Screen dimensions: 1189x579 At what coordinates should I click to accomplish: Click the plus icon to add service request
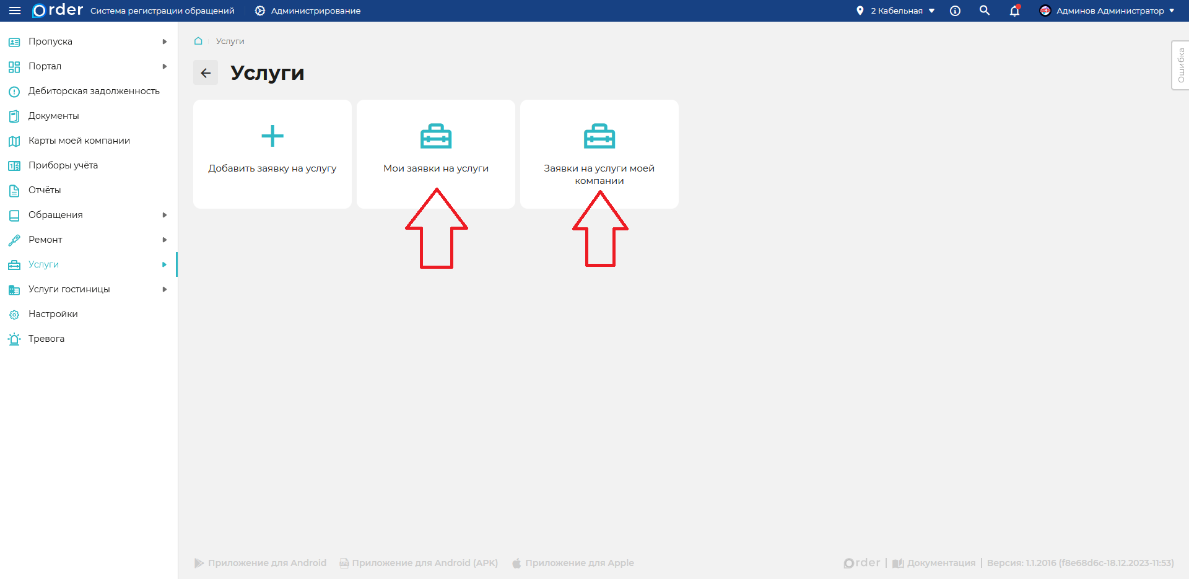coord(272,136)
